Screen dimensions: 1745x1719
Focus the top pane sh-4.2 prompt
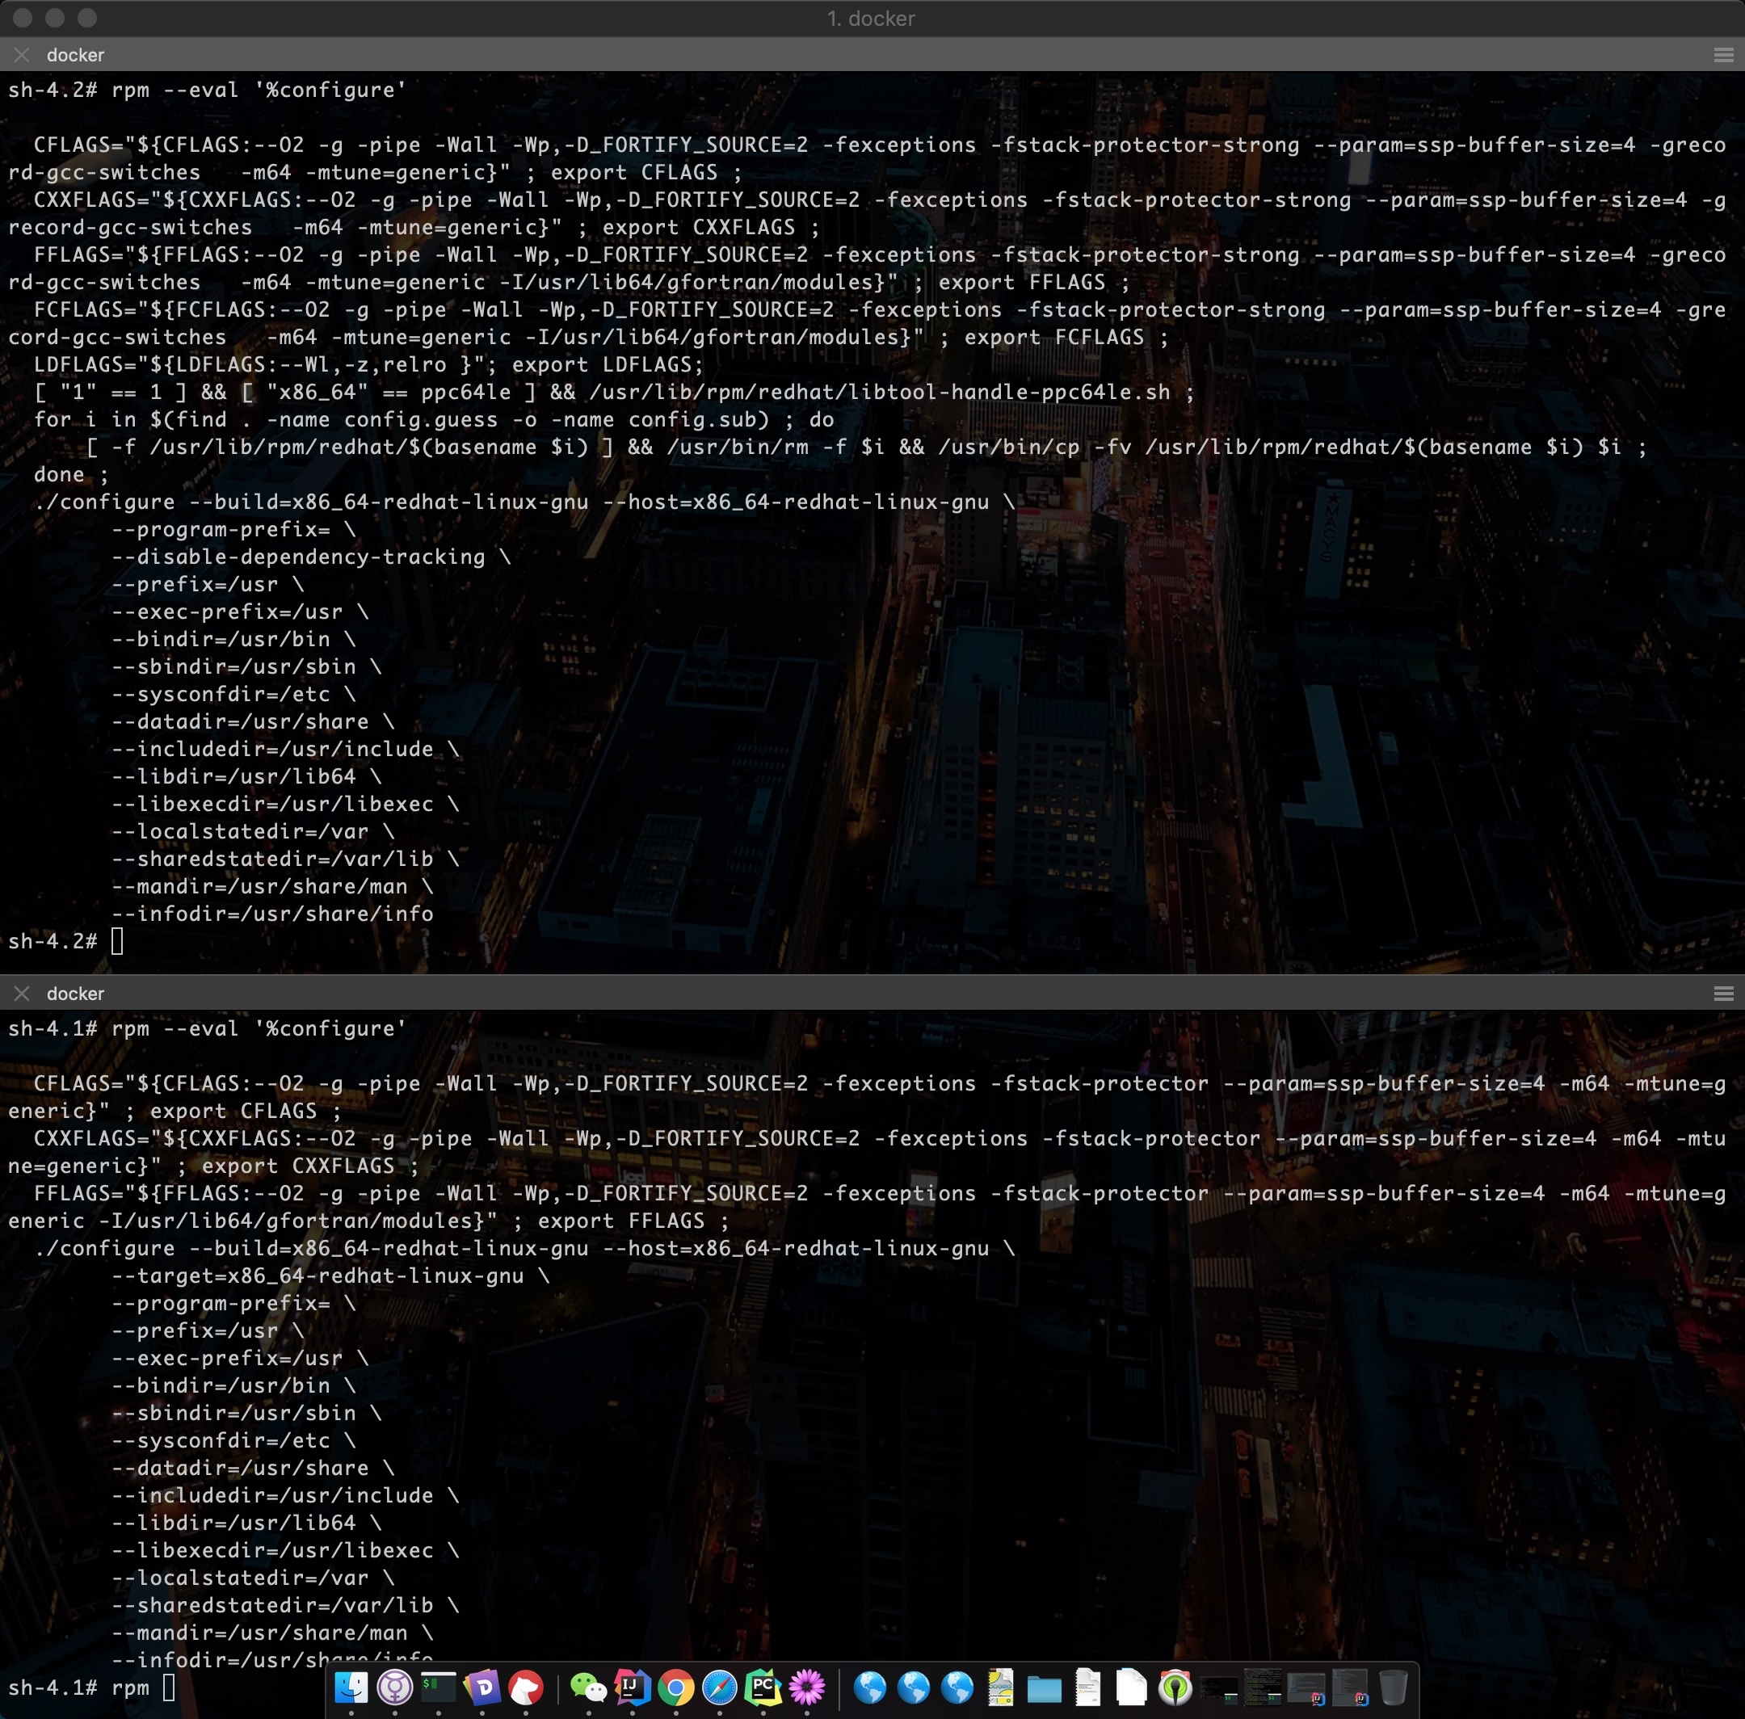point(117,941)
